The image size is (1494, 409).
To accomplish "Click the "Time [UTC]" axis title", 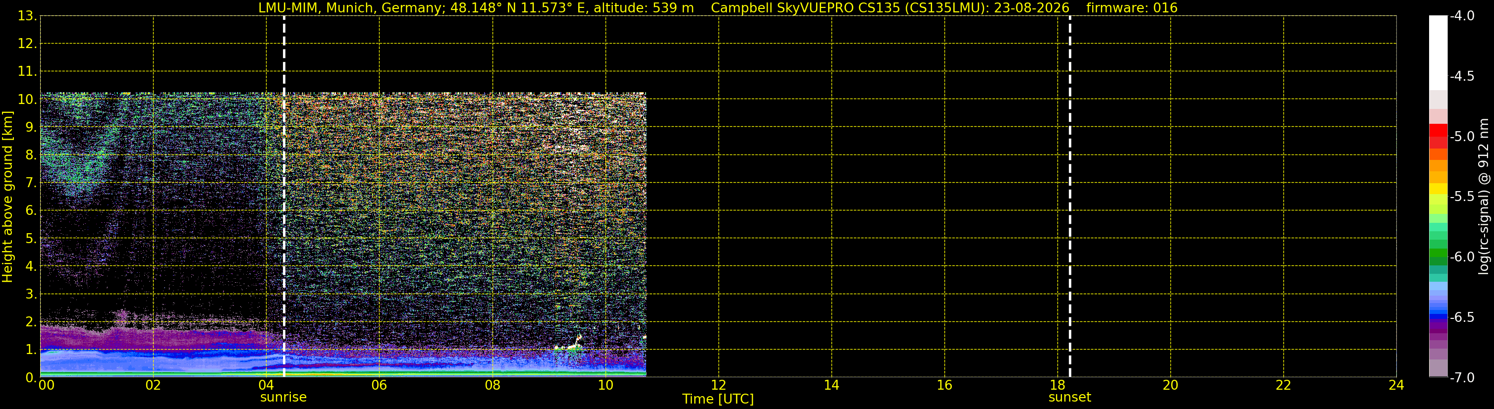I will (x=718, y=399).
